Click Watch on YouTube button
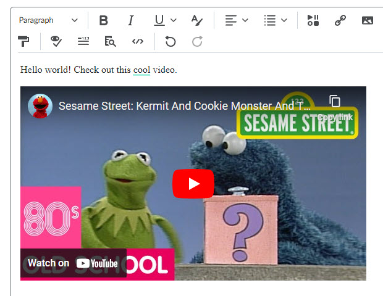 pos(74,263)
